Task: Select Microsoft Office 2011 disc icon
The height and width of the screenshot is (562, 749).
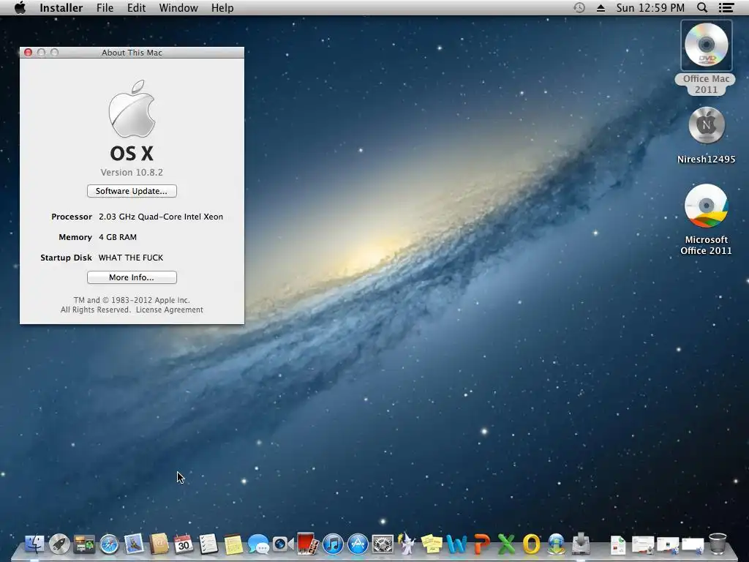Action: (706, 206)
